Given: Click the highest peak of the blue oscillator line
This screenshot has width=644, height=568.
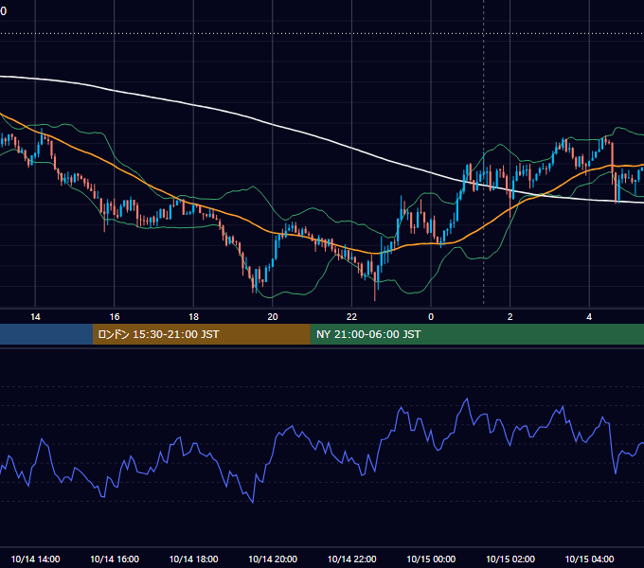Looking at the screenshot, I should (467, 399).
